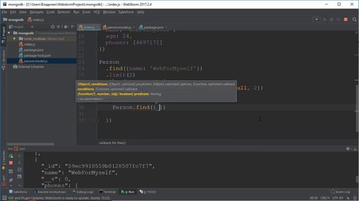Open the Run menu
Image resolution: width=359 pixels, height=201 pixels.
tap(76, 12)
